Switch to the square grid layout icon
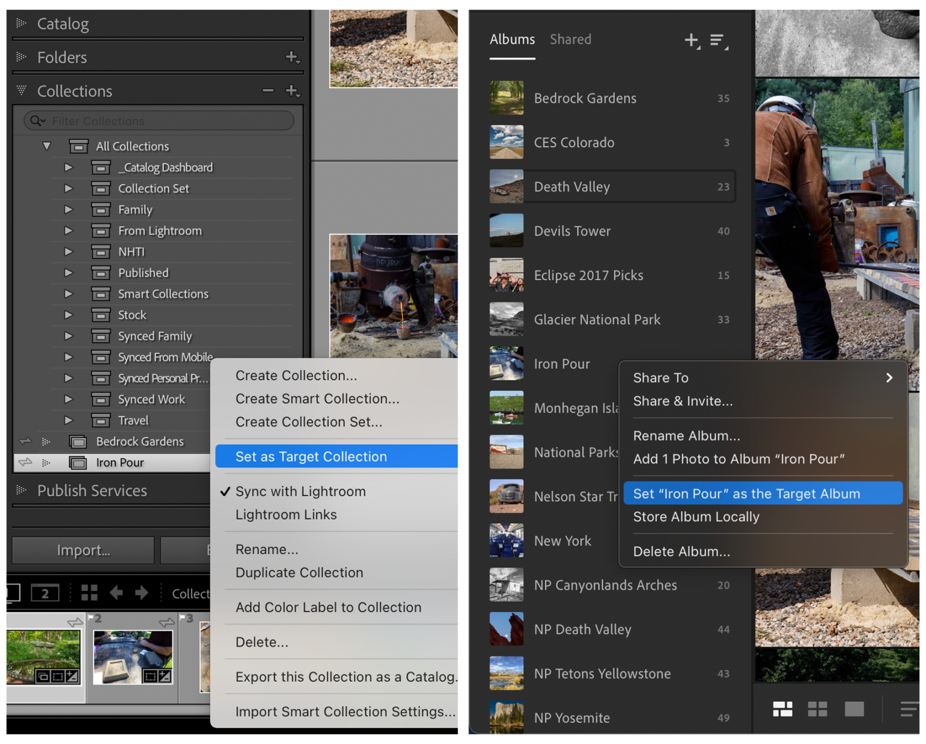The width and height of the screenshot is (926, 744). (817, 710)
